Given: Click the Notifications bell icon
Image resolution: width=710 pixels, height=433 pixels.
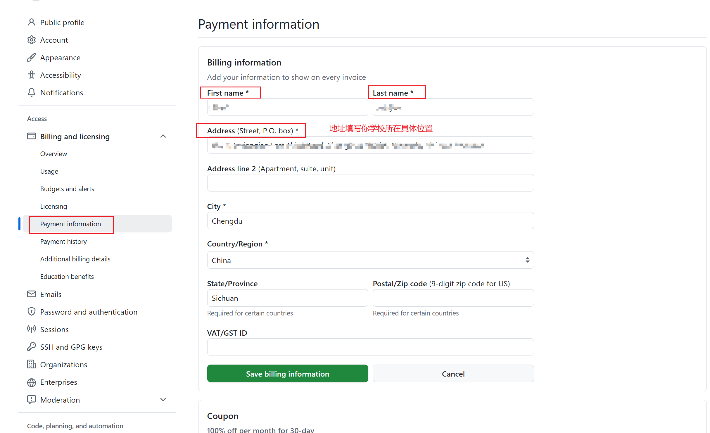Looking at the screenshot, I should click(x=31, y=92).
